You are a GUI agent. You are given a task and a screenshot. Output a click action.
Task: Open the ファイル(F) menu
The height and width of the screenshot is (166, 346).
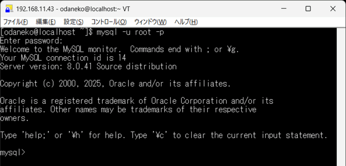click(16, 22)
